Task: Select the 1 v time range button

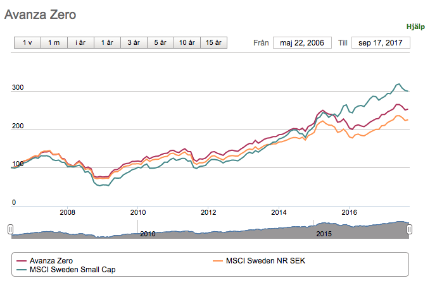Action: pyautogui.click(x=27, y=43)
